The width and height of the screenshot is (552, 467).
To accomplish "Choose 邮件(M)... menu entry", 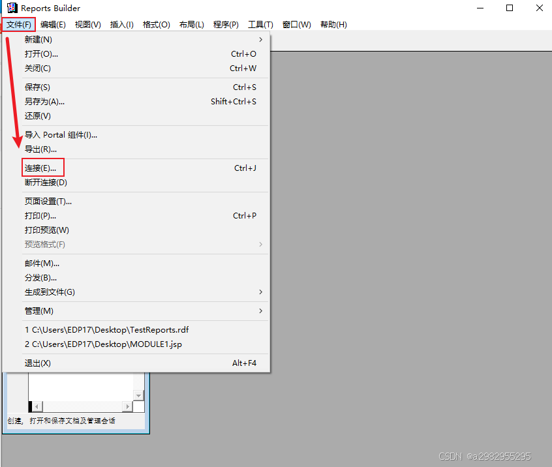I will 145,264.
